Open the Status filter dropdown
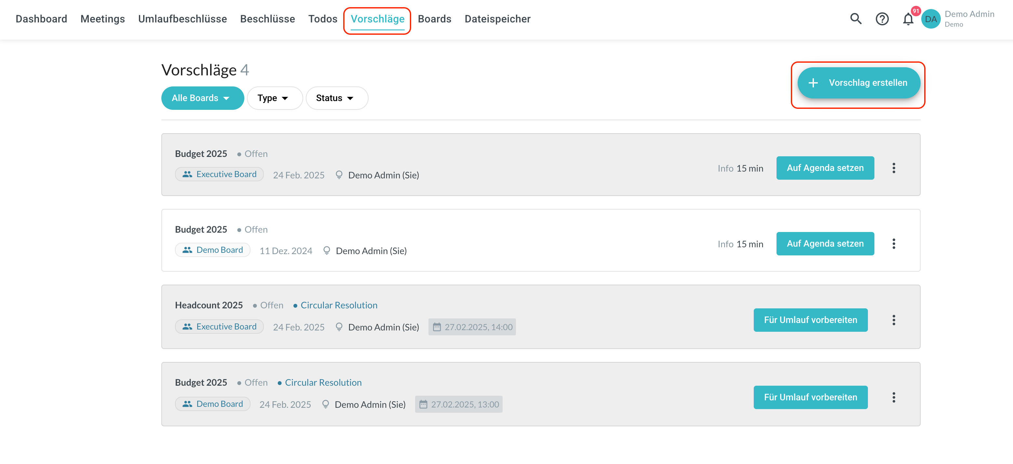The width and height of the screenshot is (1013, 464). [336, 98]
